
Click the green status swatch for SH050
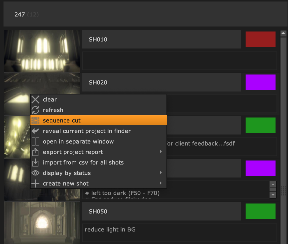[260, 211]
